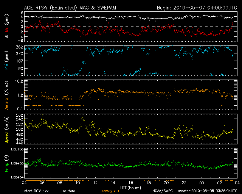Click the caution: label at bottom
Image resolution: width=242 pixels, height=194 pixels.
(x=69, y=191)
